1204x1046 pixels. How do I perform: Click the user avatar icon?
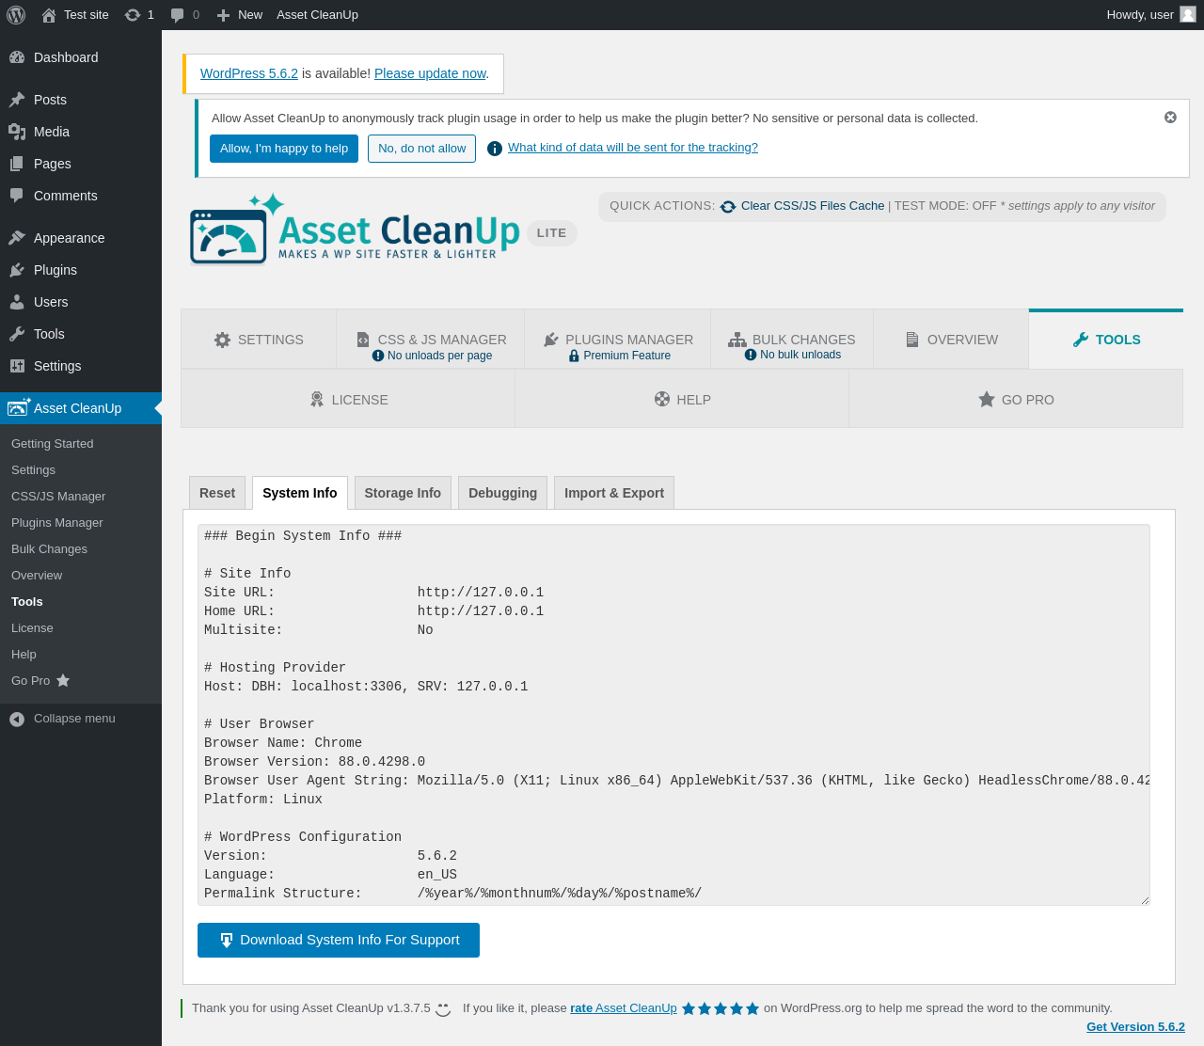tap(1188, 14)
